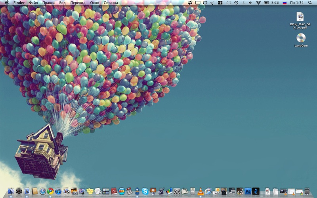Open Wi-Fi status menu
This screenshot has width=317, height=198.
click(258, 3)
